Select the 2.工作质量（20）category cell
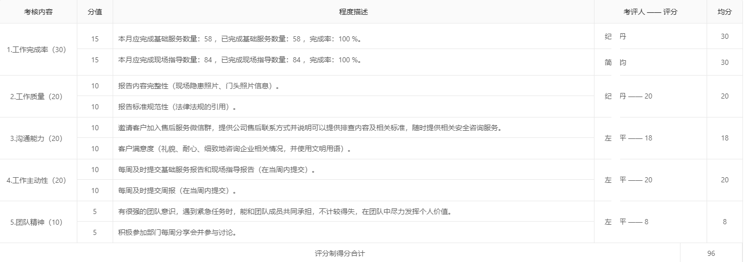This screenshot has width=744, height=262. (38, 97)
